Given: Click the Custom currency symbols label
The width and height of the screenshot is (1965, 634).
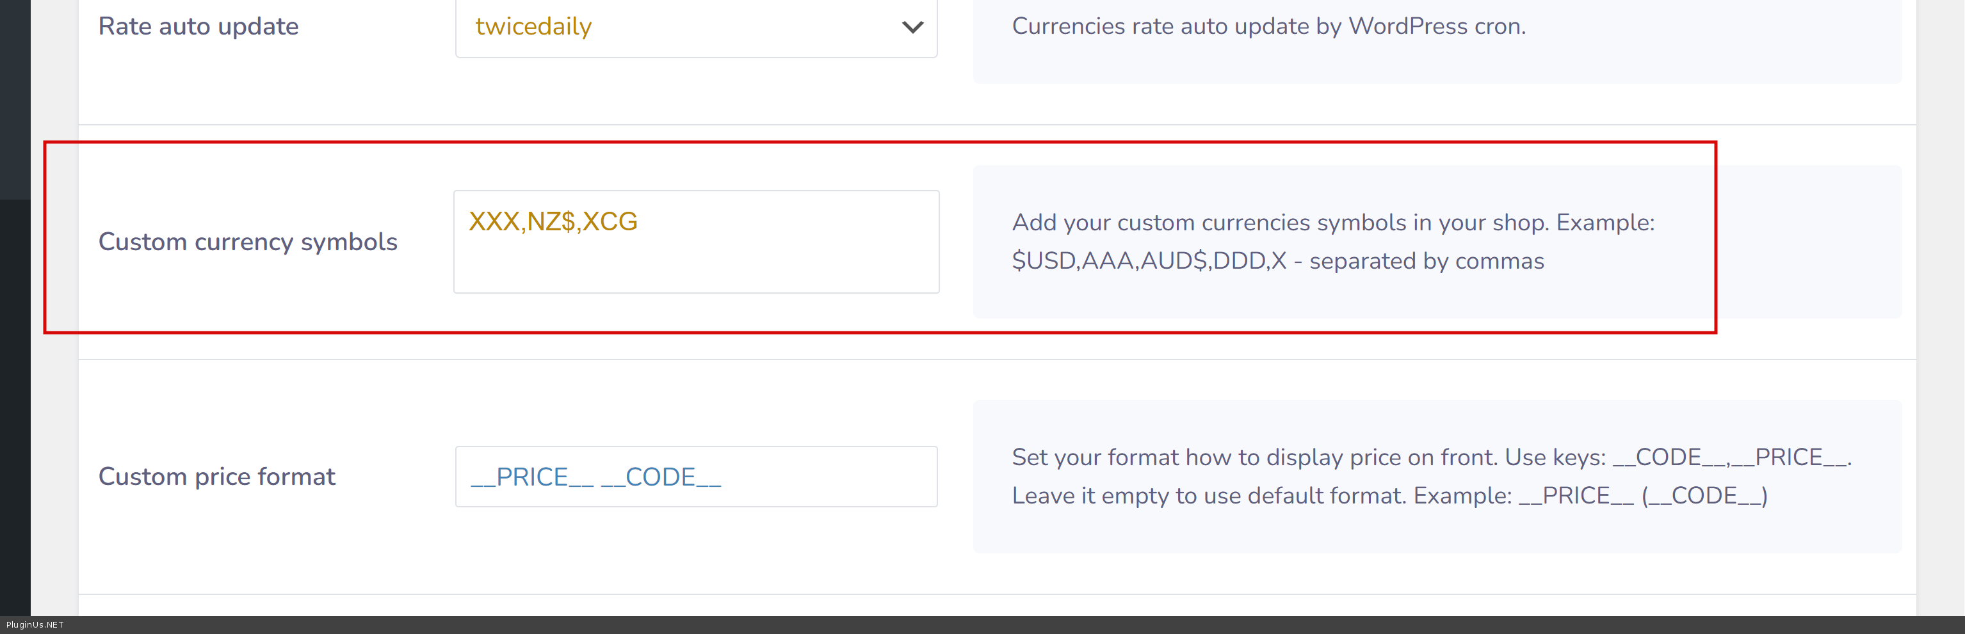Looking at the screenshot, I should pyautogui.click(x=247, y=242).
